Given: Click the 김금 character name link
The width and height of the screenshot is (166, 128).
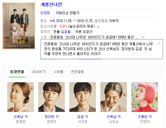Looking at the screenshot, I should pos(81,117).
